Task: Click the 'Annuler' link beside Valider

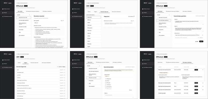Action: pos(197,41)
